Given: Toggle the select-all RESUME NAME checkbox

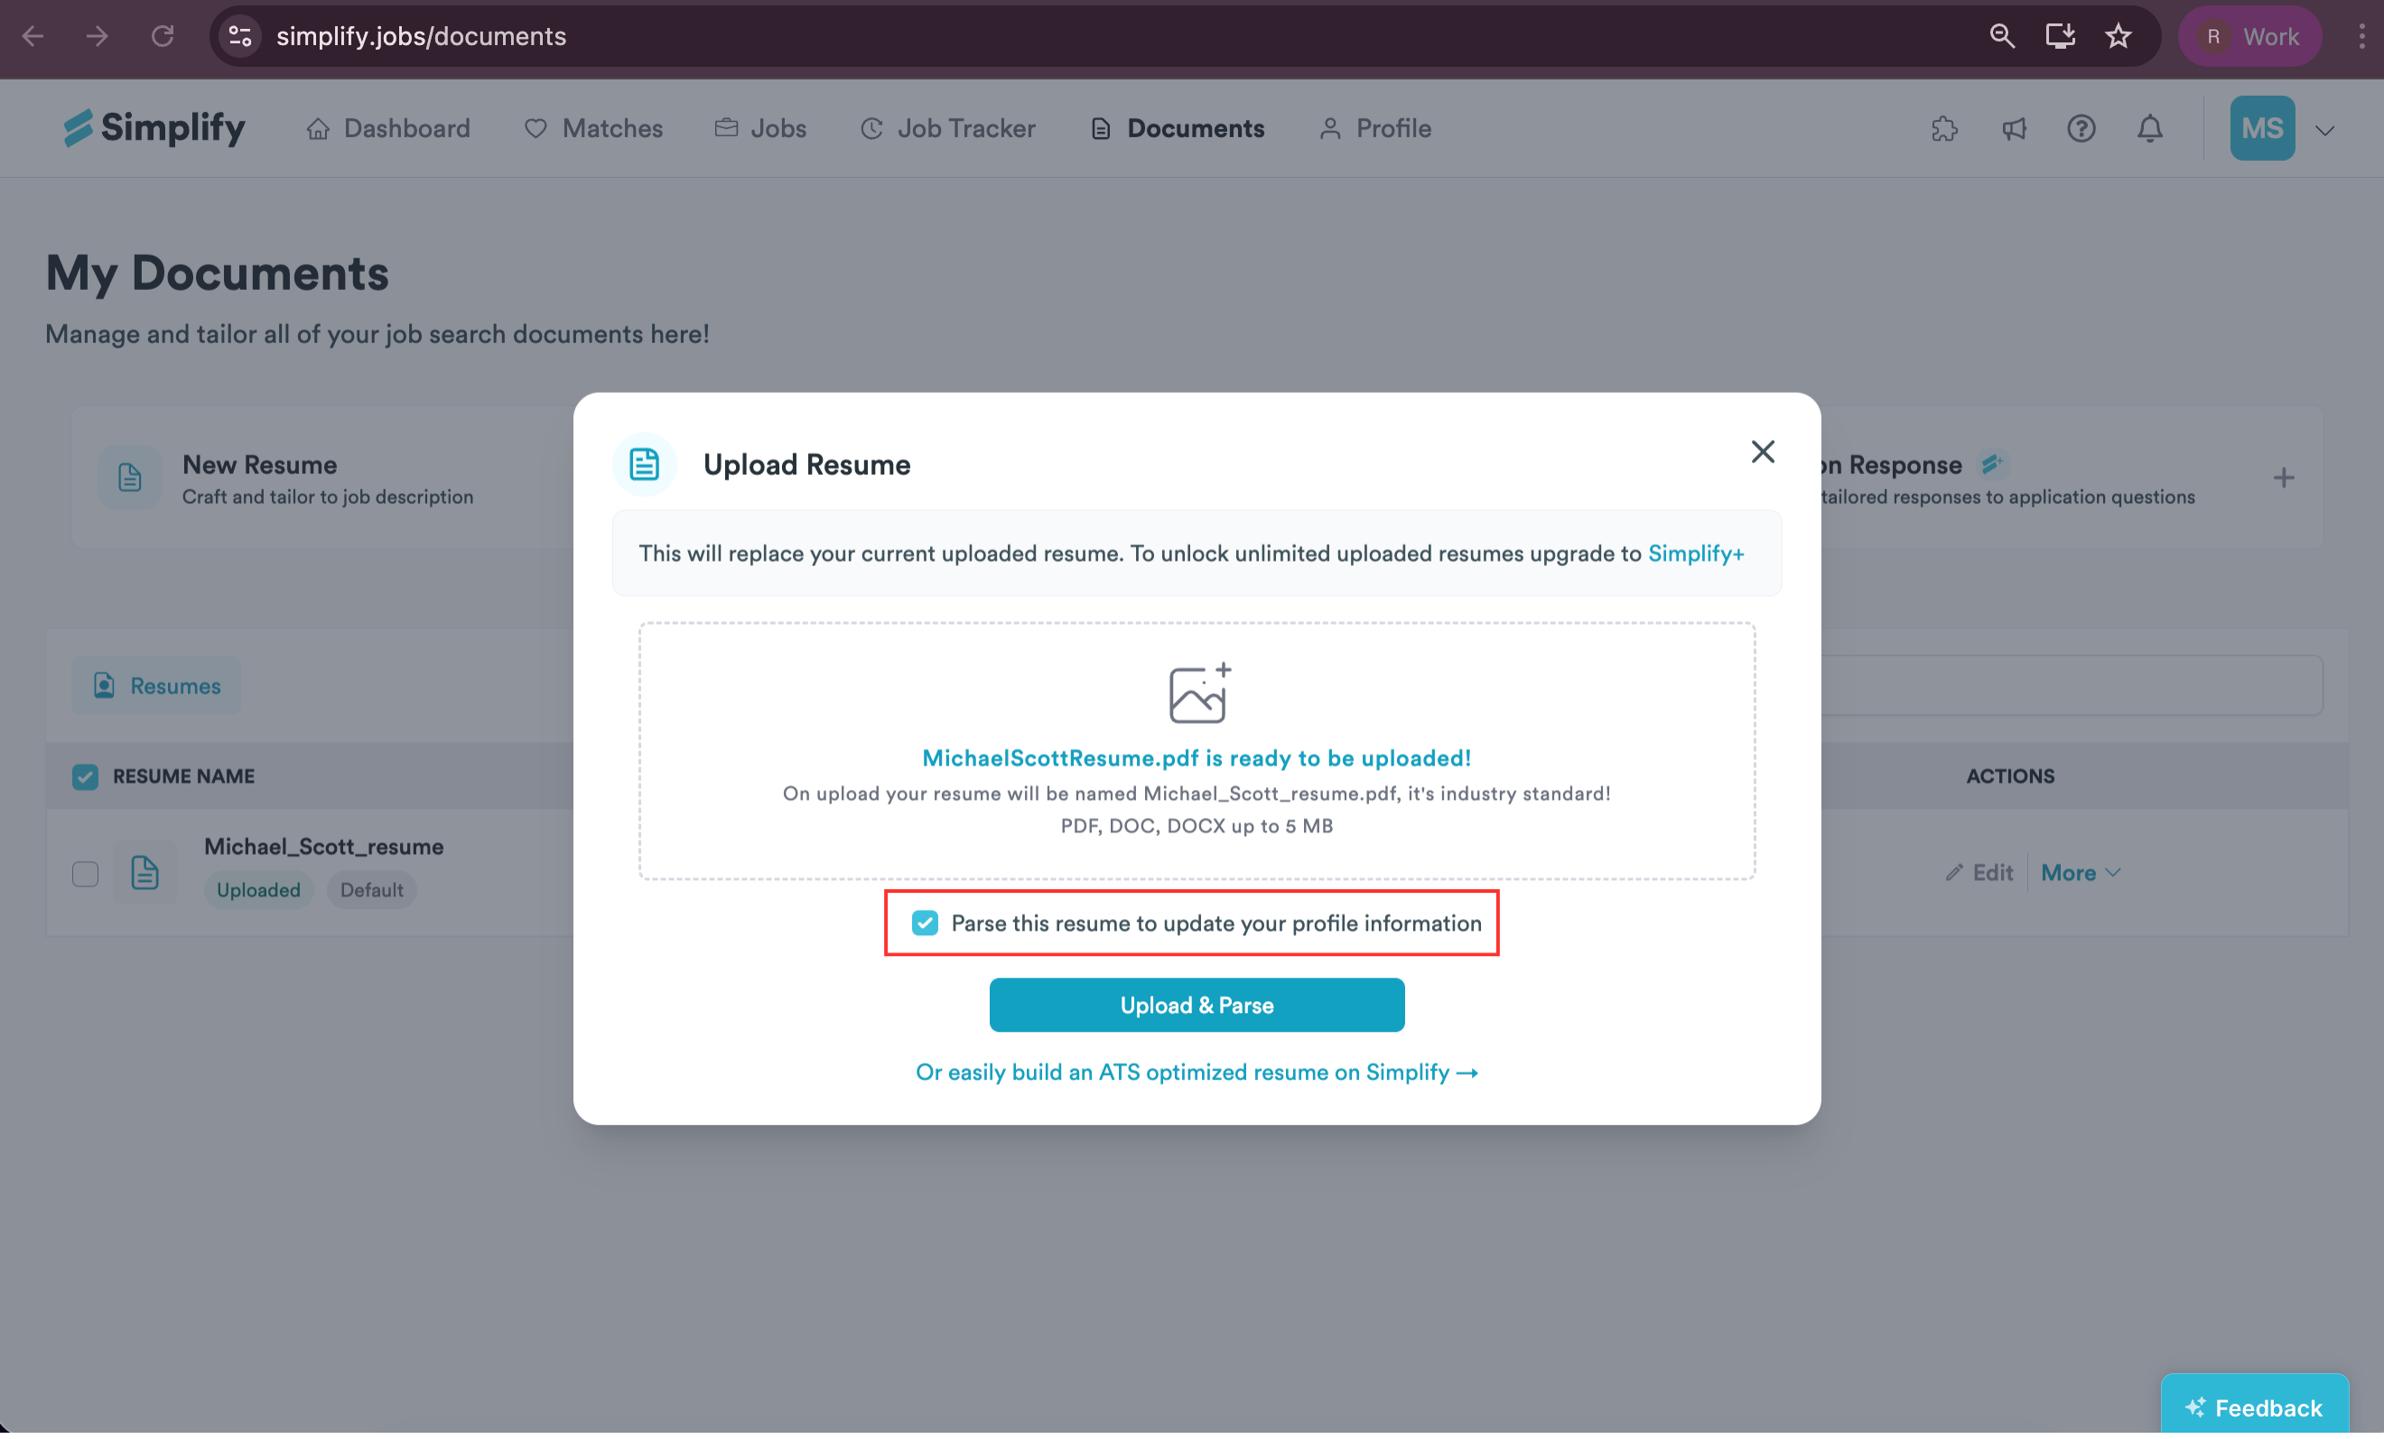Looking at the screenshot, I should pos(85,776).
